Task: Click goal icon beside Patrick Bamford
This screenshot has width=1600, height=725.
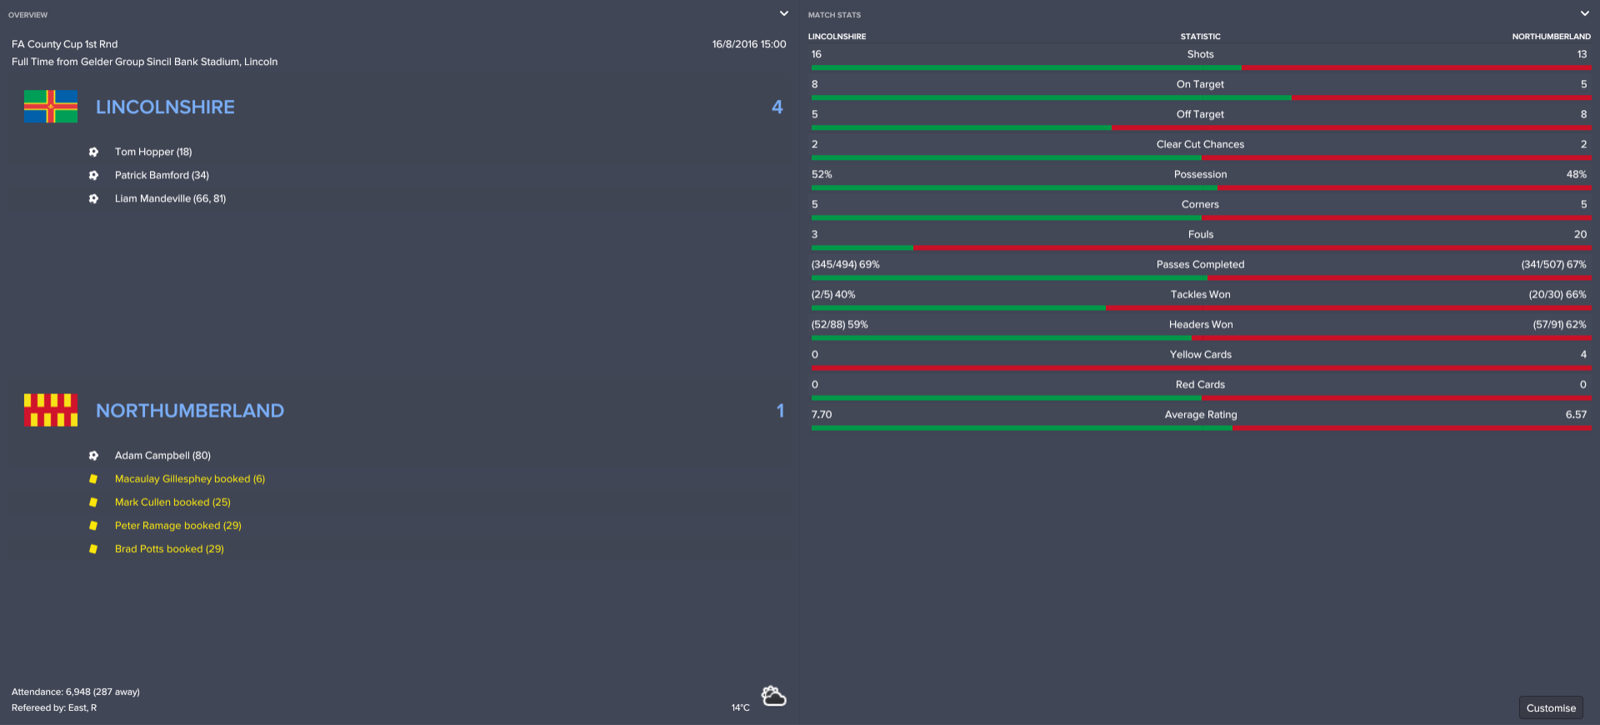Action: 93,175
